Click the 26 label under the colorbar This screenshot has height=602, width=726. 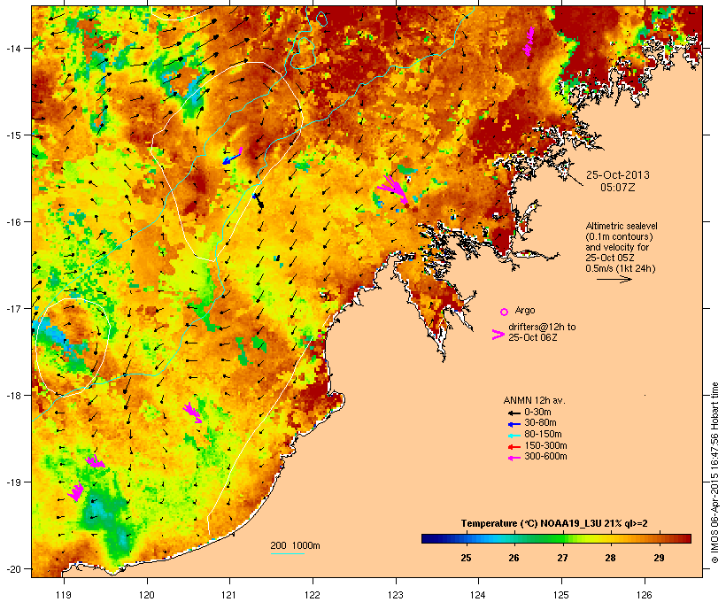click(x=514, y=558)
